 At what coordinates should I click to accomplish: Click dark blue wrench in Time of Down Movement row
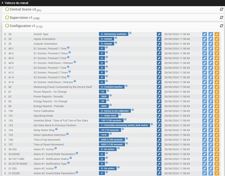tap(159, 144)
